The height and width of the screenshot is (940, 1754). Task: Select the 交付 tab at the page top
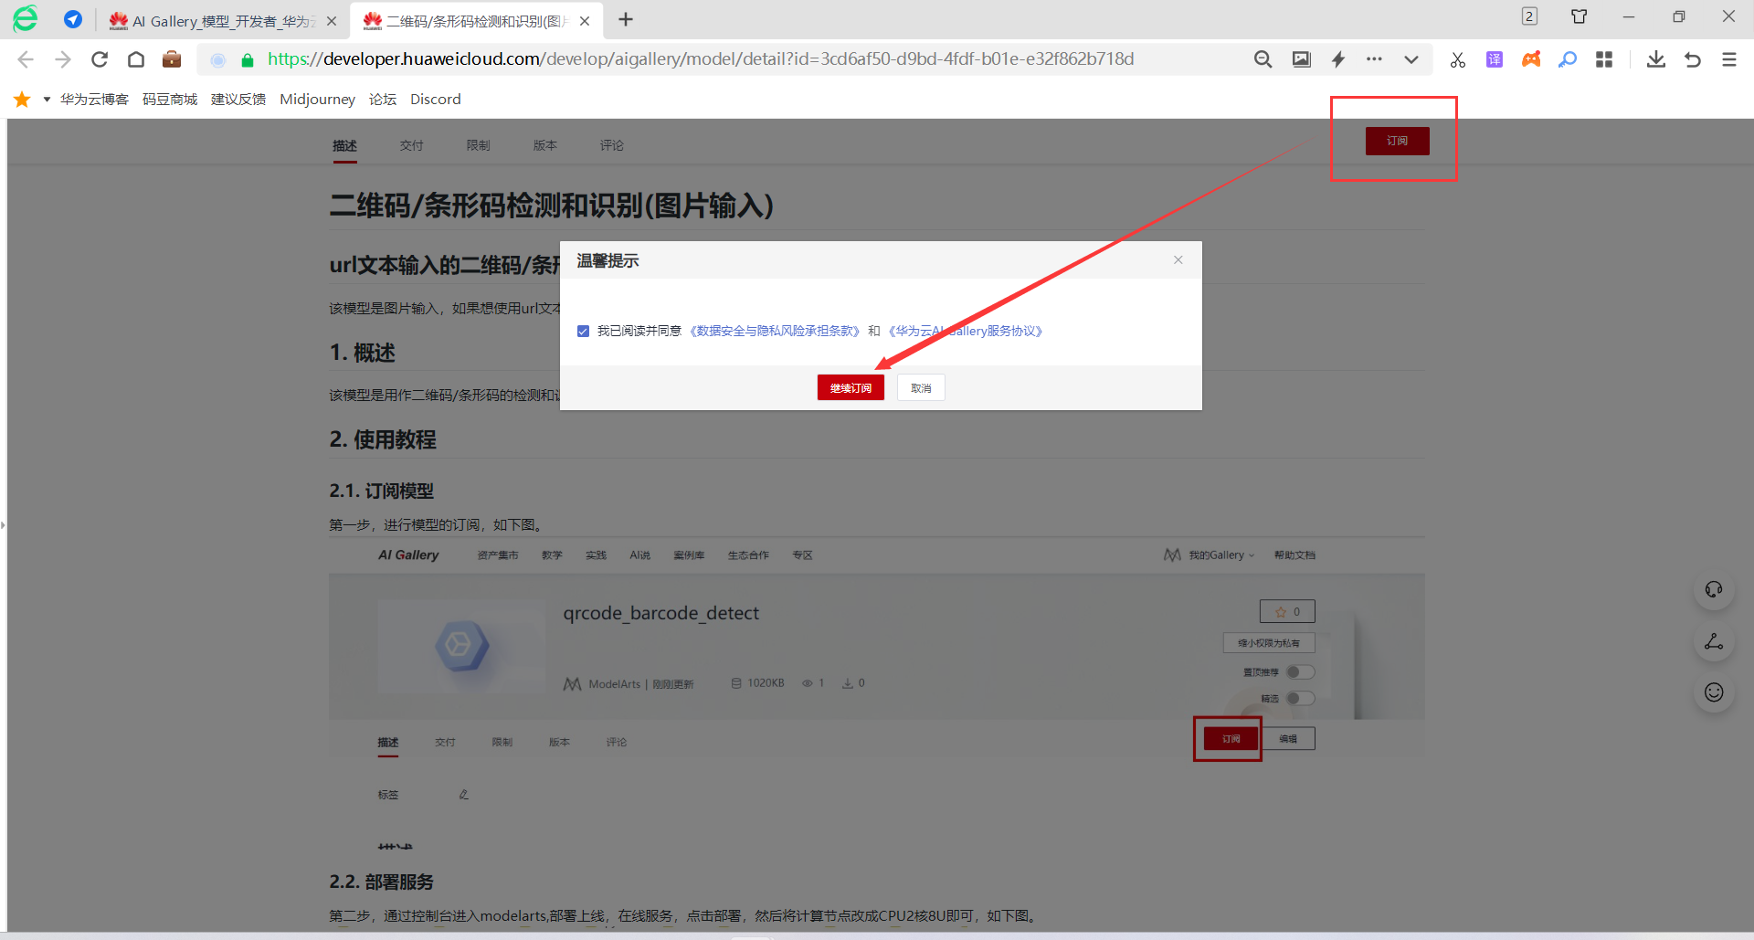[411, 145]
